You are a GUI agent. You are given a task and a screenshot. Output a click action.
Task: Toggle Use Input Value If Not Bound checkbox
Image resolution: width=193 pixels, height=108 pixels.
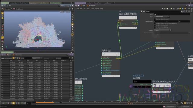(x=155, y=28)
